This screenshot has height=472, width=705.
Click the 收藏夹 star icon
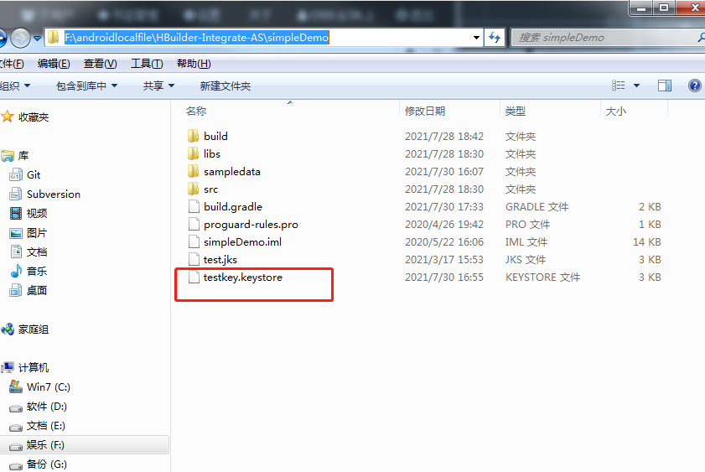[8, 117]
